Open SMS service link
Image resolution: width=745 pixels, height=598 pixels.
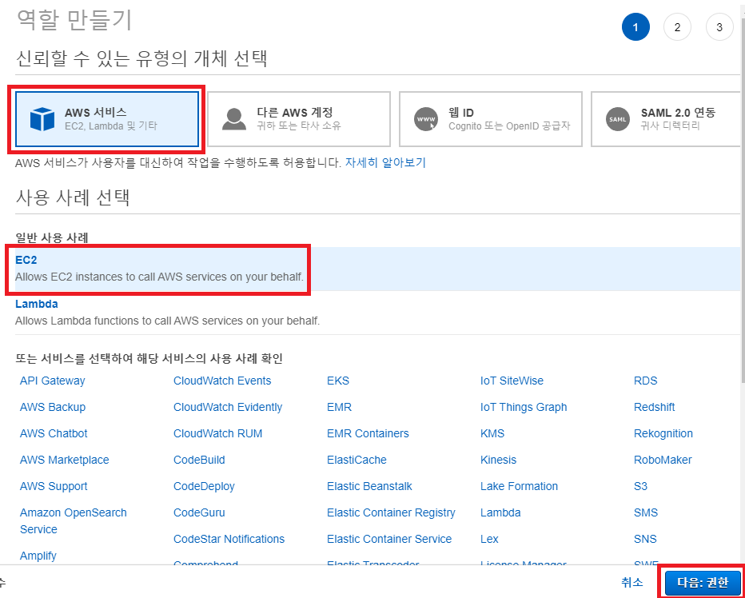pos(646,513)
